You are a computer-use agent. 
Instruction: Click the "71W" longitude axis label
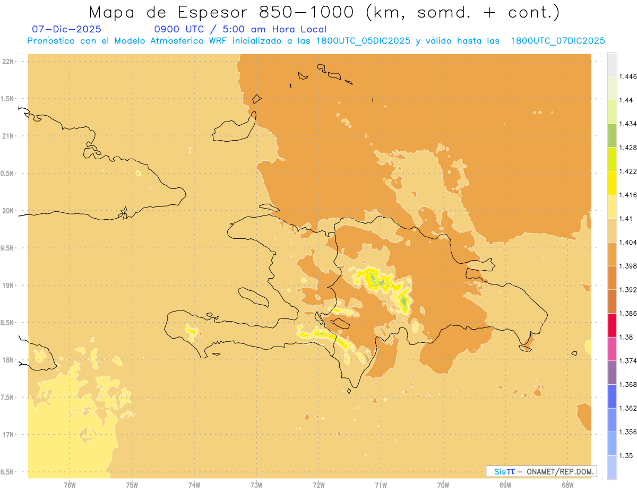(x=381, y=485)
